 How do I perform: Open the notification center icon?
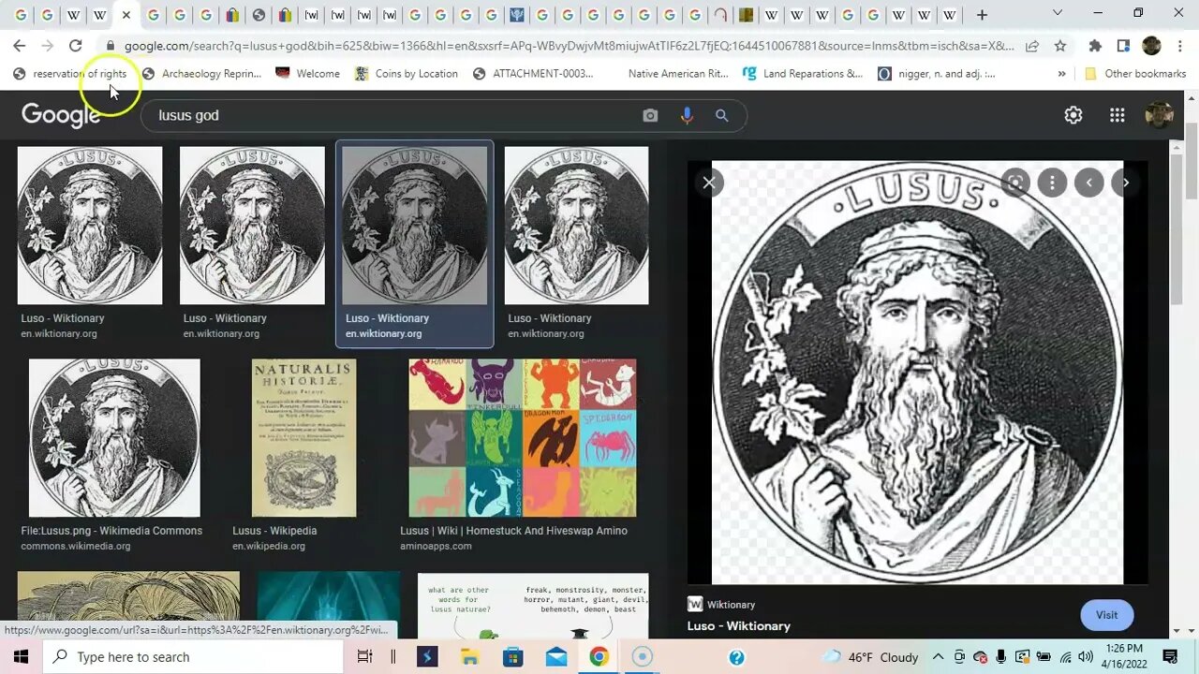pyautogui.click(x=1170, y=657)
